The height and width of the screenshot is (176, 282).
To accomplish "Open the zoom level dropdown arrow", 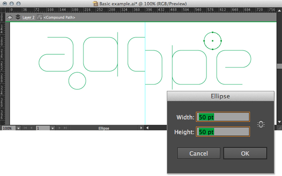I will 18,128.
